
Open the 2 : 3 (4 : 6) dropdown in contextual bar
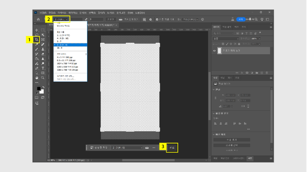click(x=127, y=147)
